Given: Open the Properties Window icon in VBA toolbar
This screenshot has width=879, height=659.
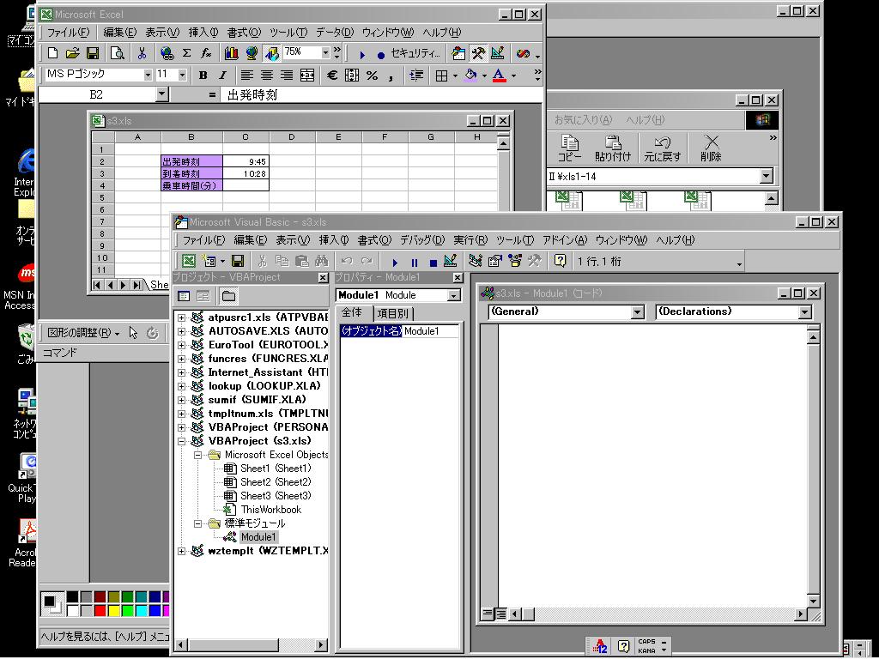Looking at the screenshot, I should (x=495, y=261).
